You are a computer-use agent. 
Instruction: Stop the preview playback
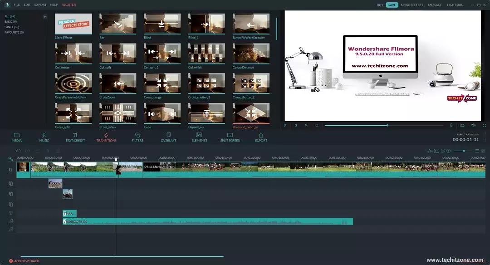(317, 125)
